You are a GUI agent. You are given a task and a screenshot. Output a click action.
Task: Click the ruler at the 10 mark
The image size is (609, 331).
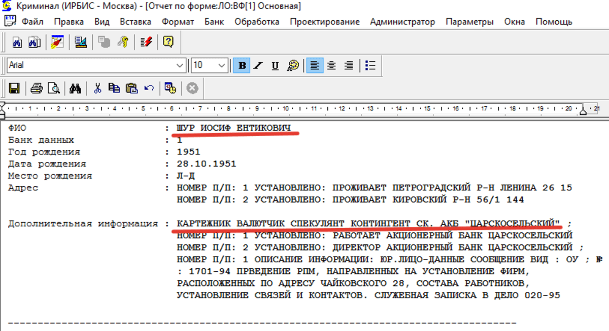point(286,108)
